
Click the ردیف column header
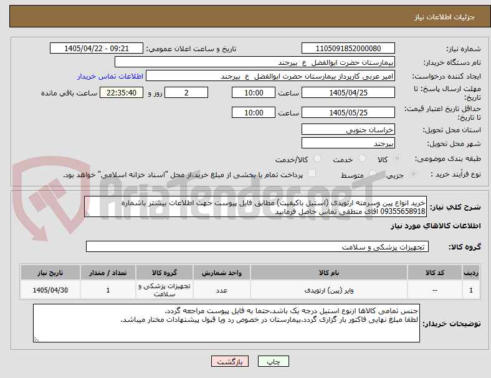click(x=471, y=273)
